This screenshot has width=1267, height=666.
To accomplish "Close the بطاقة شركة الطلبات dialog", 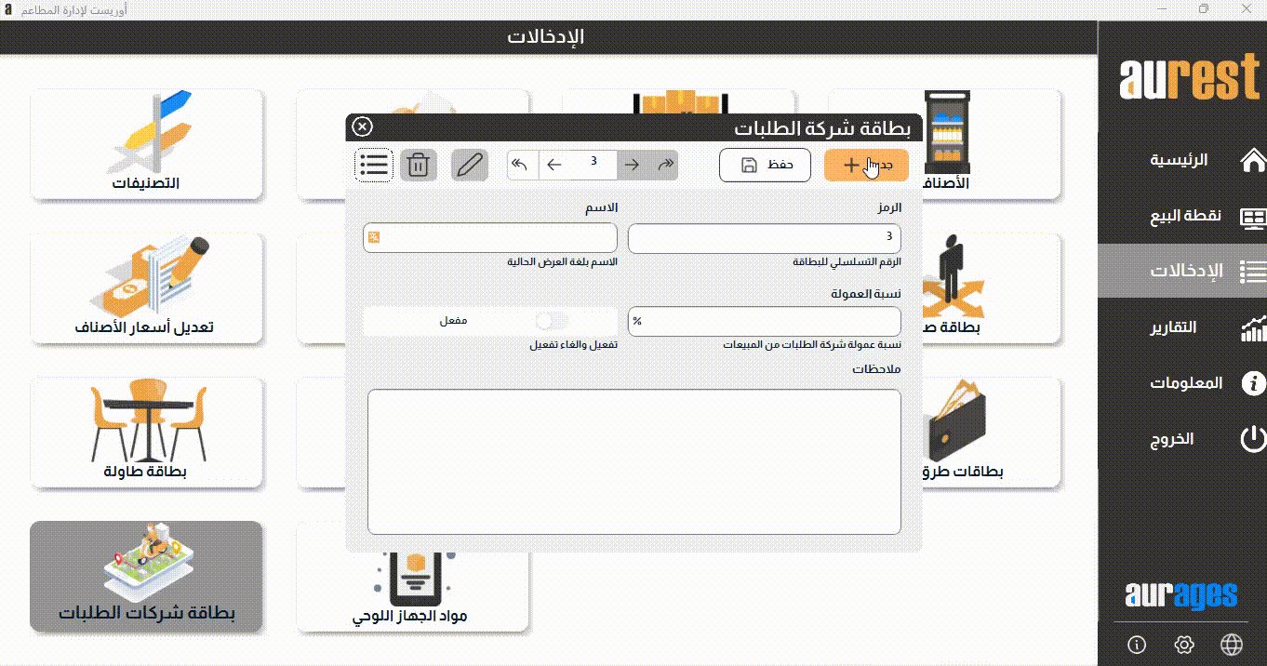I will 363,127.
